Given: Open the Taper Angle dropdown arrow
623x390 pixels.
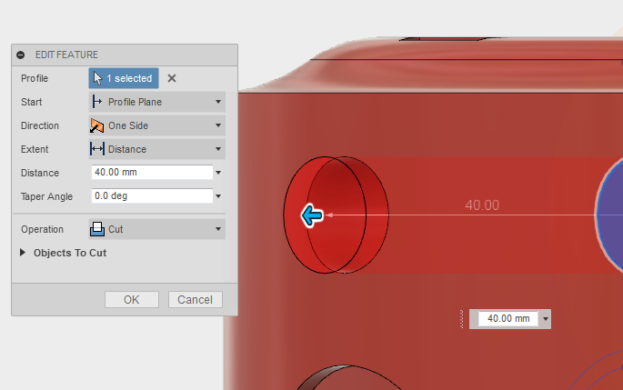Looking at the screenshot, I should click(218, 196).
